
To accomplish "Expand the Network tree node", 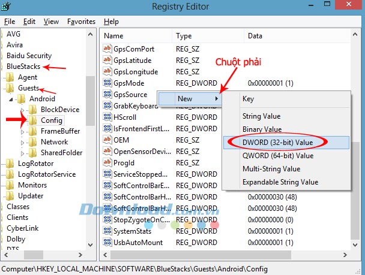I will pos(22,143).
